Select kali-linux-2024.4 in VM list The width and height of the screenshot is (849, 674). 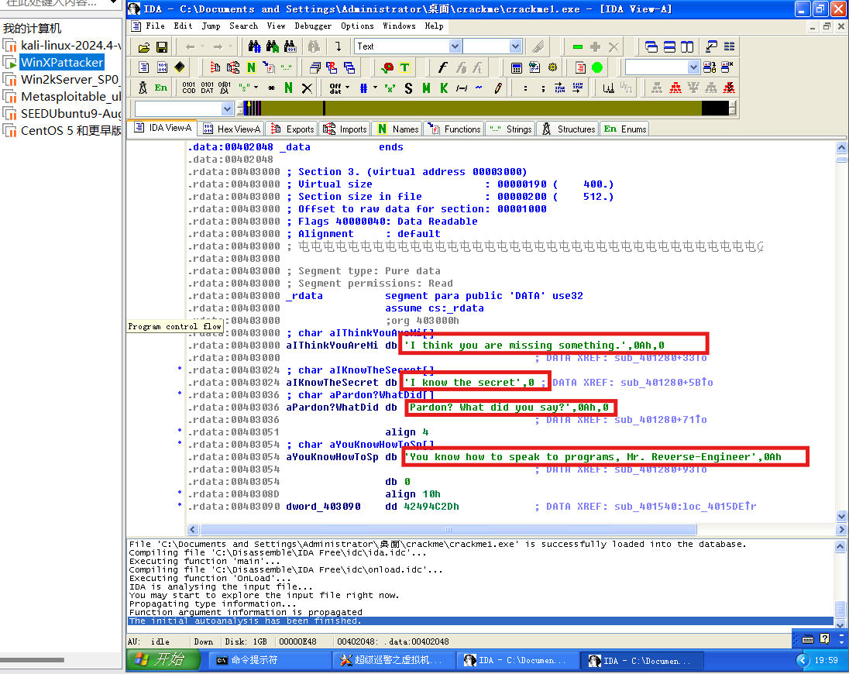coord(70,46)
